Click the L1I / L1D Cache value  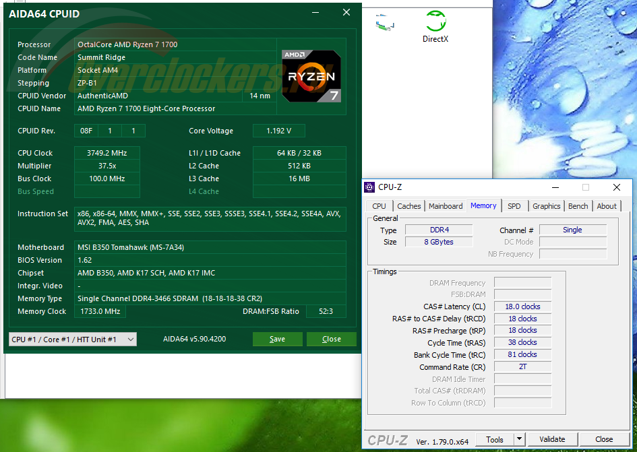click(x=299, y=153)
